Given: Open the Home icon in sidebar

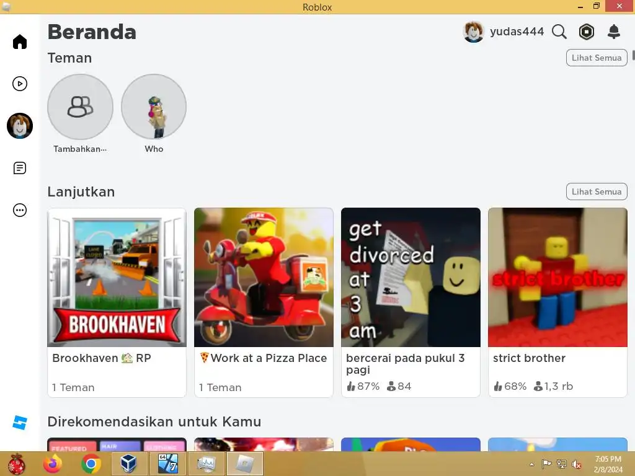Looking at the screenshot, I should click(19, 42).
